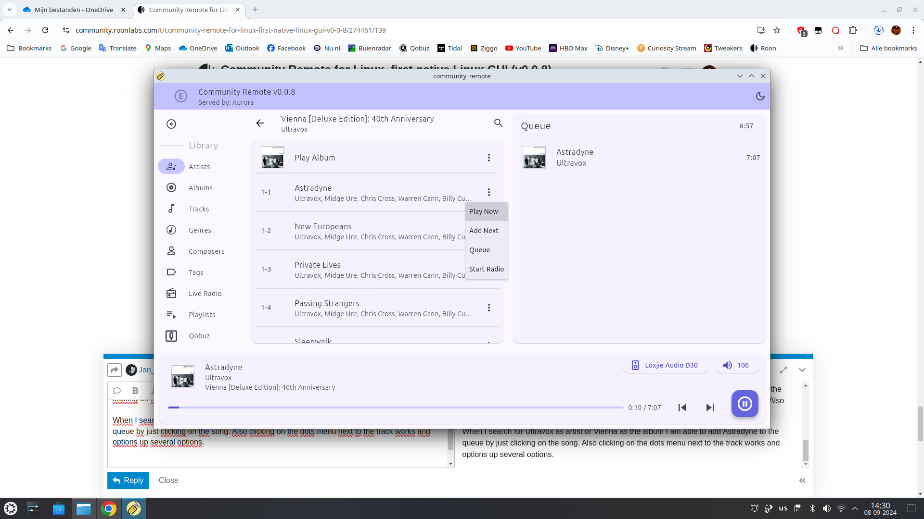This screenshot has height=519, width=924.
Task: Open the Chrome three-dot menu
Action: click(913, 30)
